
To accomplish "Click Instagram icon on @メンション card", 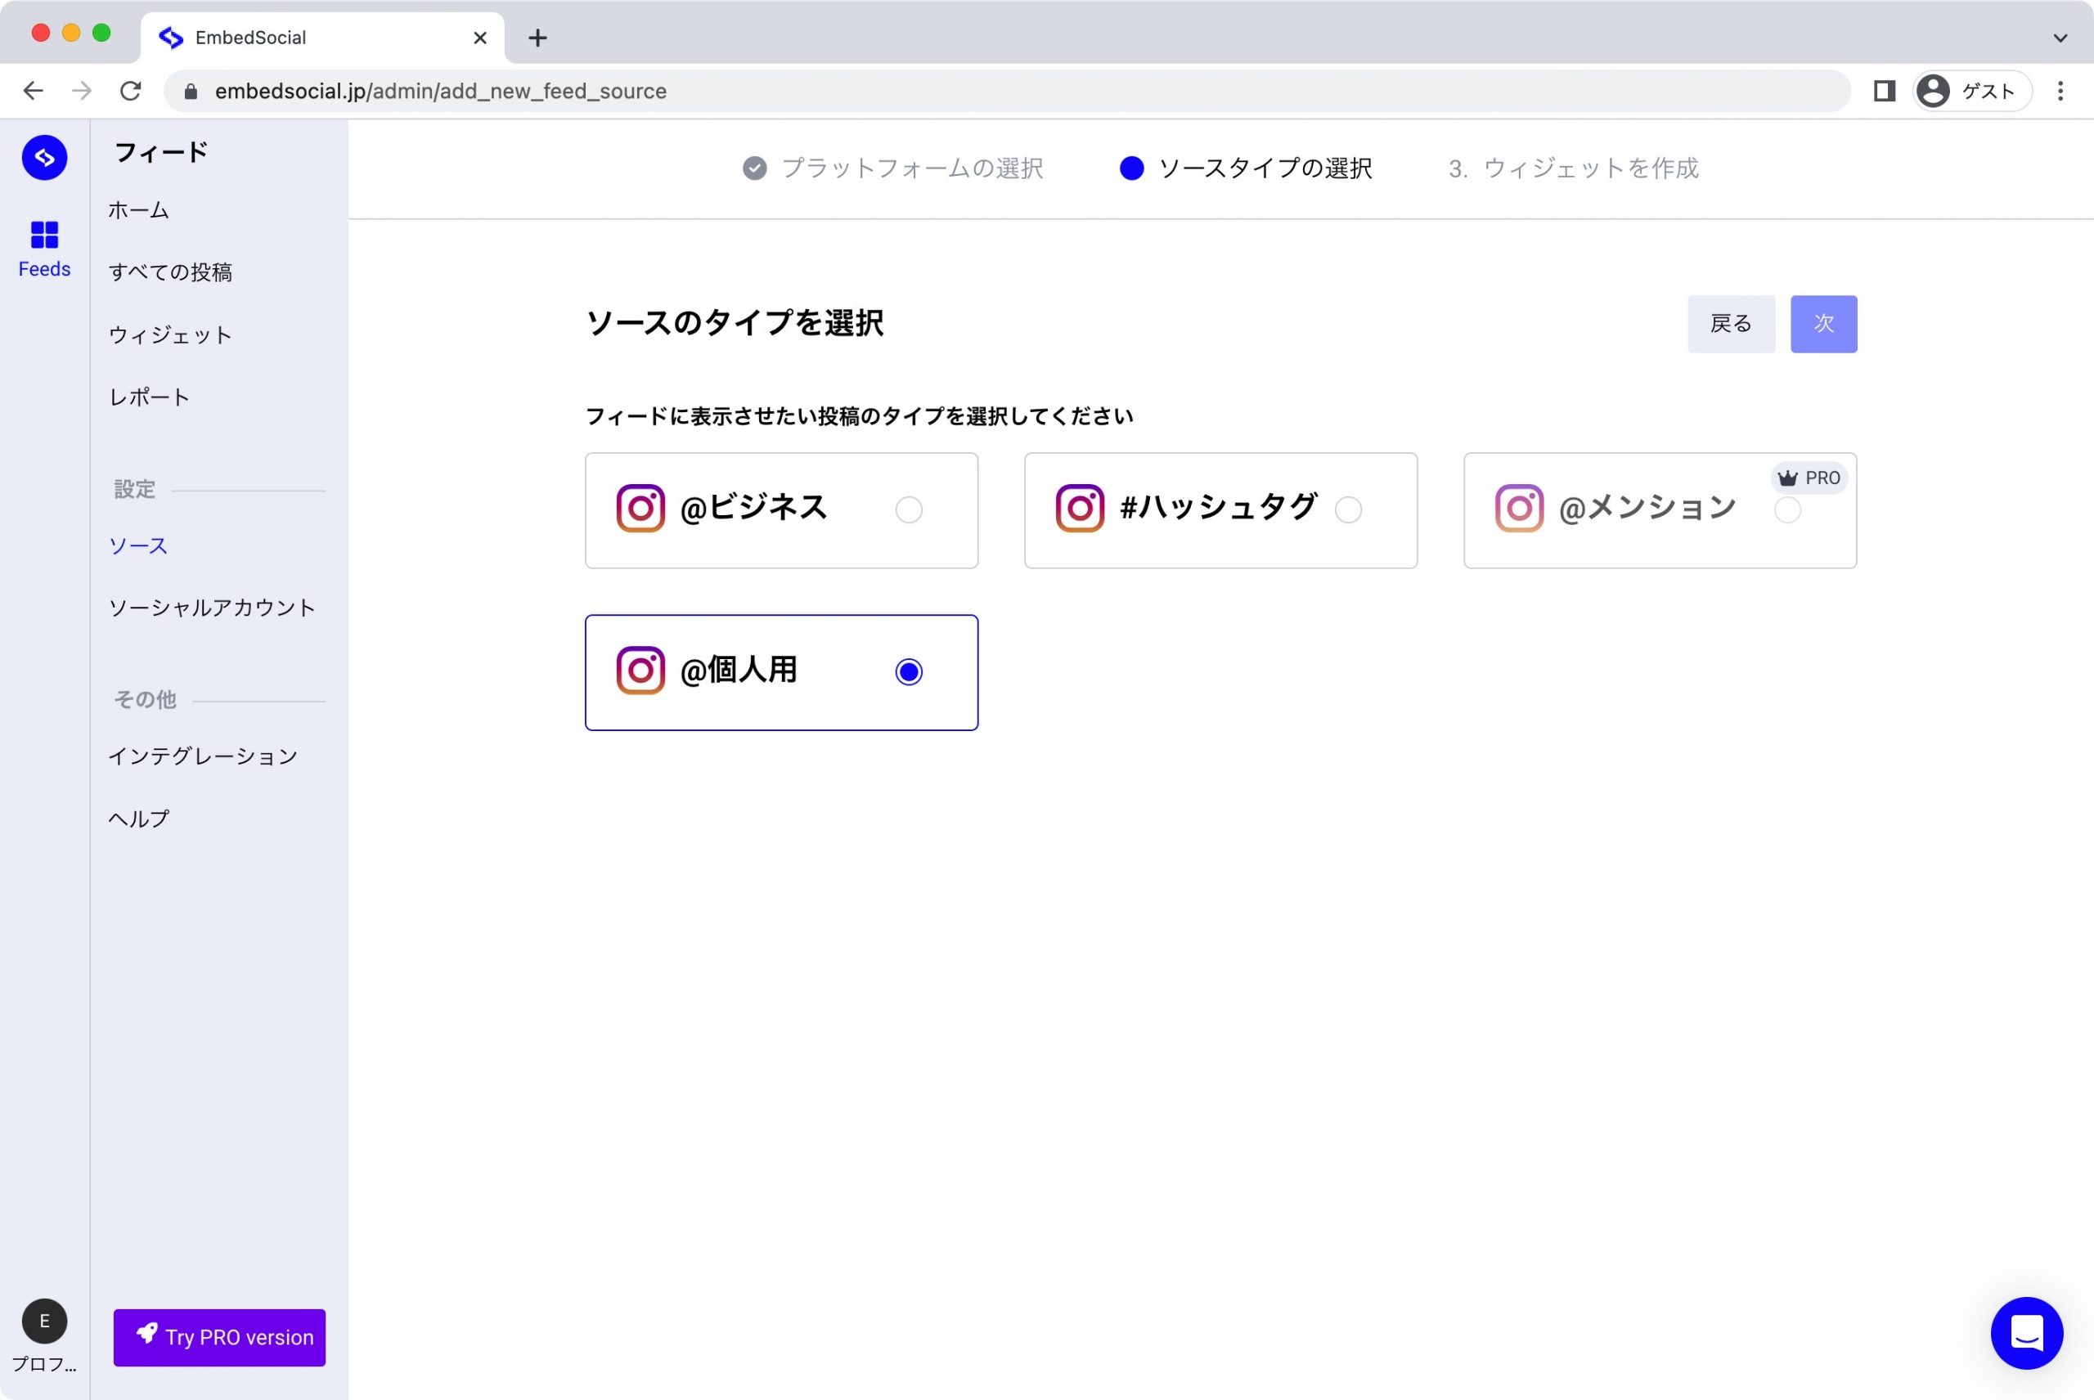I will click(x=1519, y=509).
